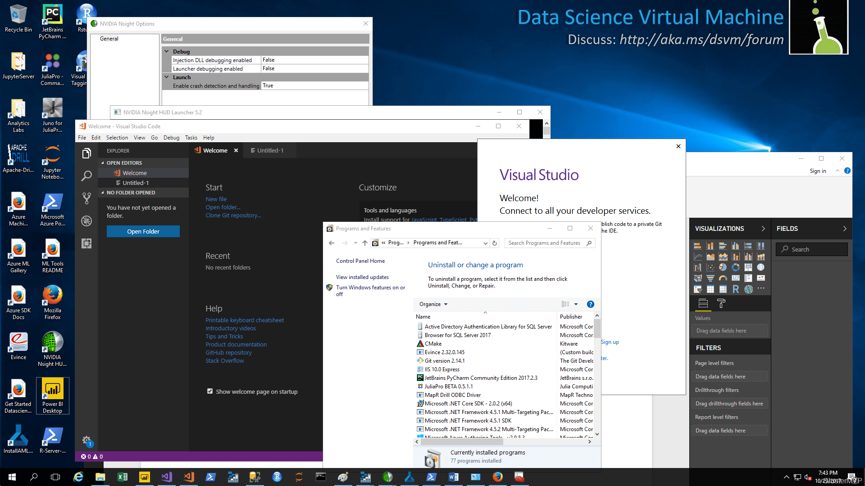The width and height of the screenshot is (865, 486).
Task: Open Task View on the taskbar
Action: coord(55,477)
